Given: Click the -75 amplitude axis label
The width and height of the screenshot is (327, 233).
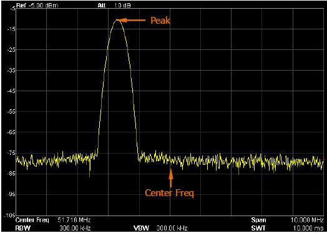Looking at the screenshot, I should 12,153.
